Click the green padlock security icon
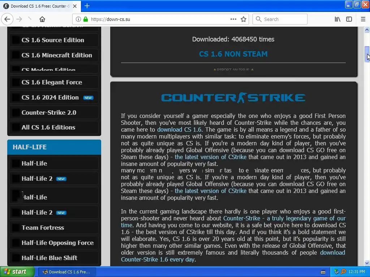This screenshot has width=370, height=277. pyautogui.click(x=86, y=19)
